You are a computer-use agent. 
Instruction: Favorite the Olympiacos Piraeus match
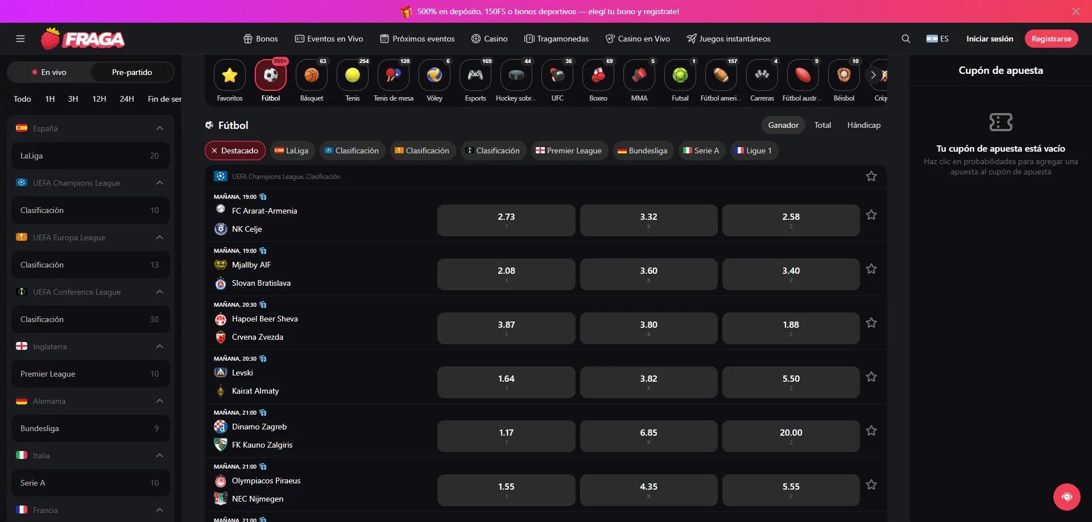(x=871, y=485)
